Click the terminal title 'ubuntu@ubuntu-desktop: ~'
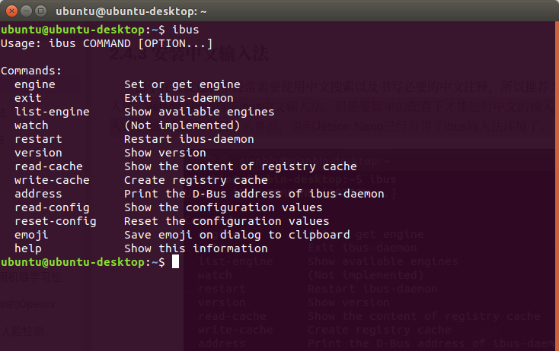Screen dimensions: 559x351 point(131,11)
